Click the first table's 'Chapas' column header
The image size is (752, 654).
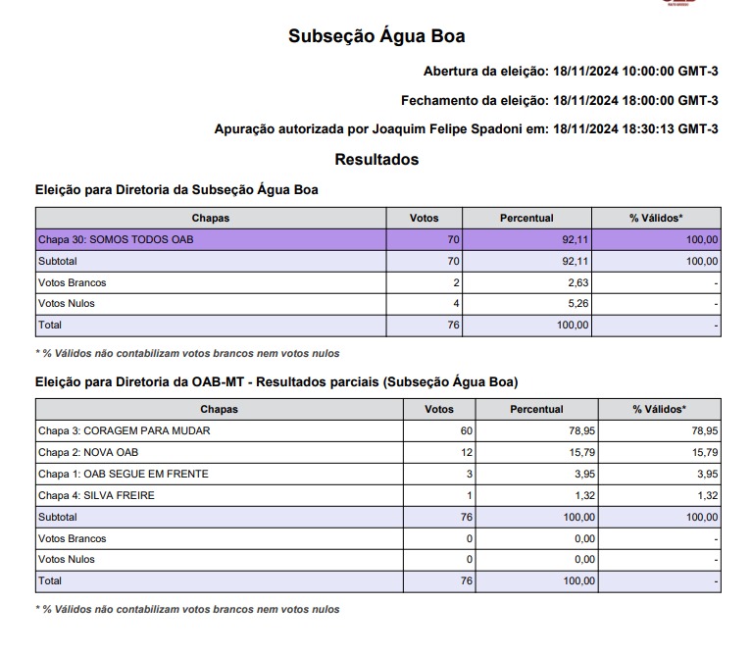211,218
